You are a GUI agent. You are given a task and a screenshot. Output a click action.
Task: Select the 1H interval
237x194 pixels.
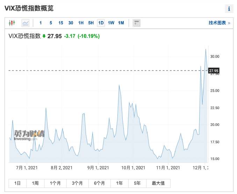point(81,23)
